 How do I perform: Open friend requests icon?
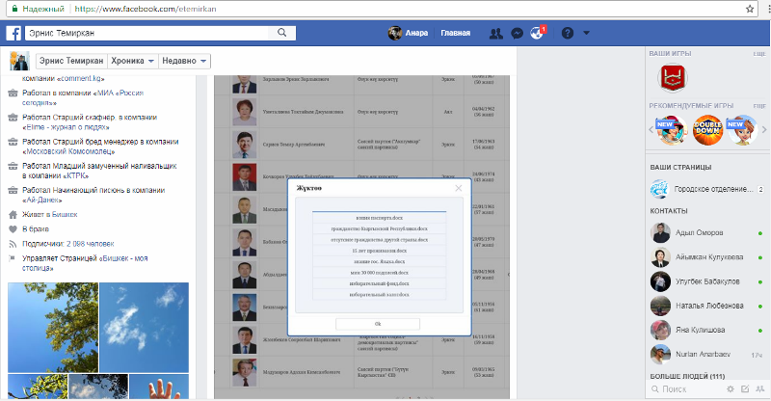[x=496, y=33]
